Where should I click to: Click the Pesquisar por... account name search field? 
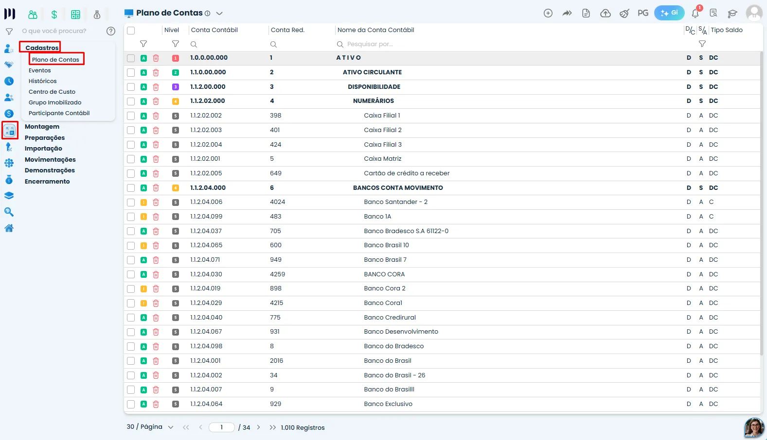coord(508,44)
